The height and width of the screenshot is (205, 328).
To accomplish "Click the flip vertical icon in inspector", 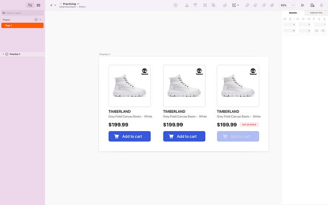I will (x=323, y=31).
